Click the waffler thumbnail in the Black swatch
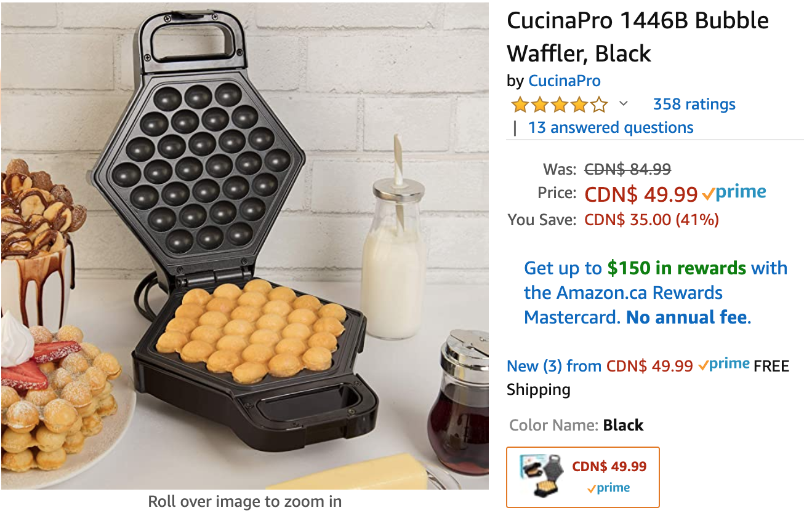 pyautogui.click(x=540, y=476)
